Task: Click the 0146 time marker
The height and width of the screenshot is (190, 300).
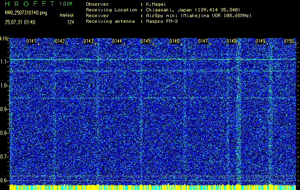Action: (174, 41)
